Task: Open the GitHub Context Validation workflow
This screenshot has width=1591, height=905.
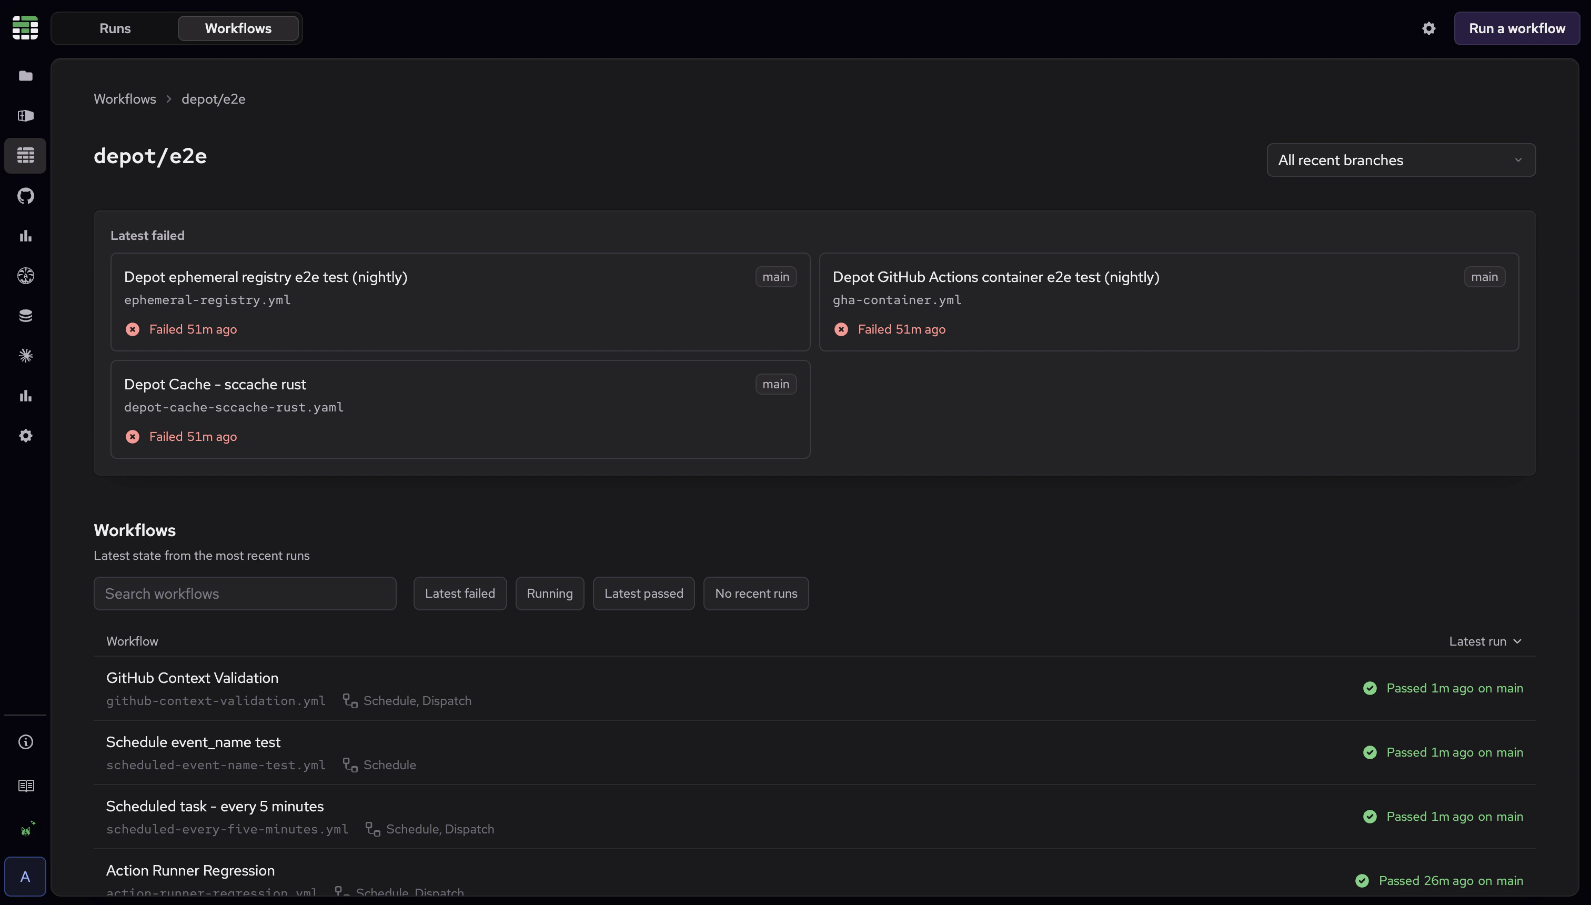Action: pos(814,689)
